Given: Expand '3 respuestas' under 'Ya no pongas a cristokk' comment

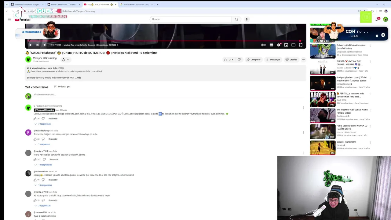Looking at the screenshot, I should (x=42, y=206).
